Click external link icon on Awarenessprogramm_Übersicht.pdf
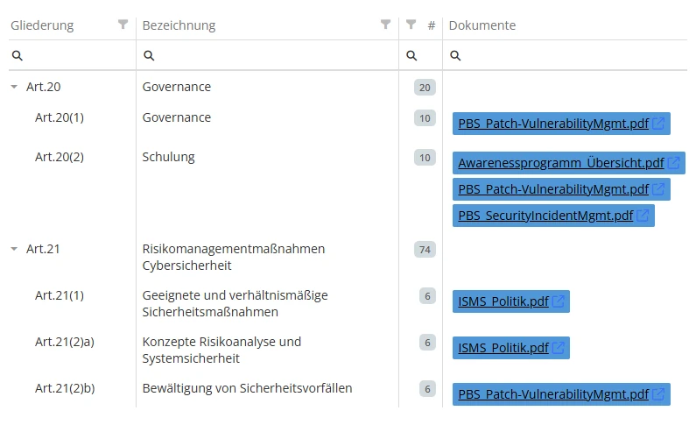Viewport: 696px width, 425px height. point(673,163)
